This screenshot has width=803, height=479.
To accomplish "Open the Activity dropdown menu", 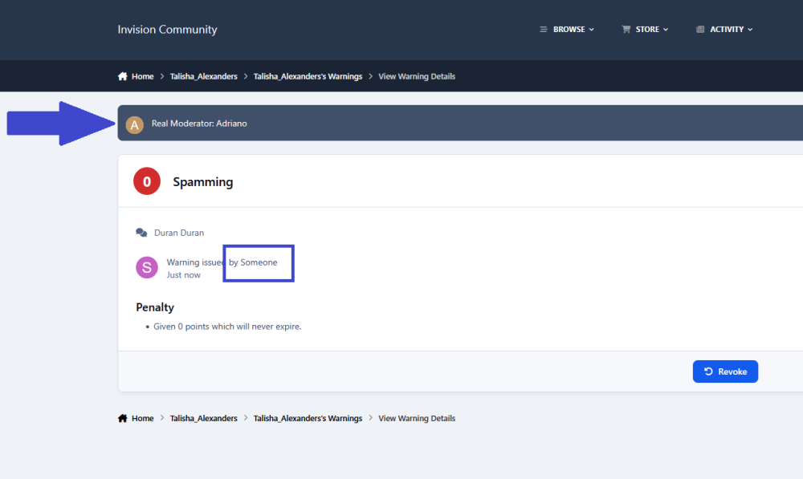I will point(724,30).
